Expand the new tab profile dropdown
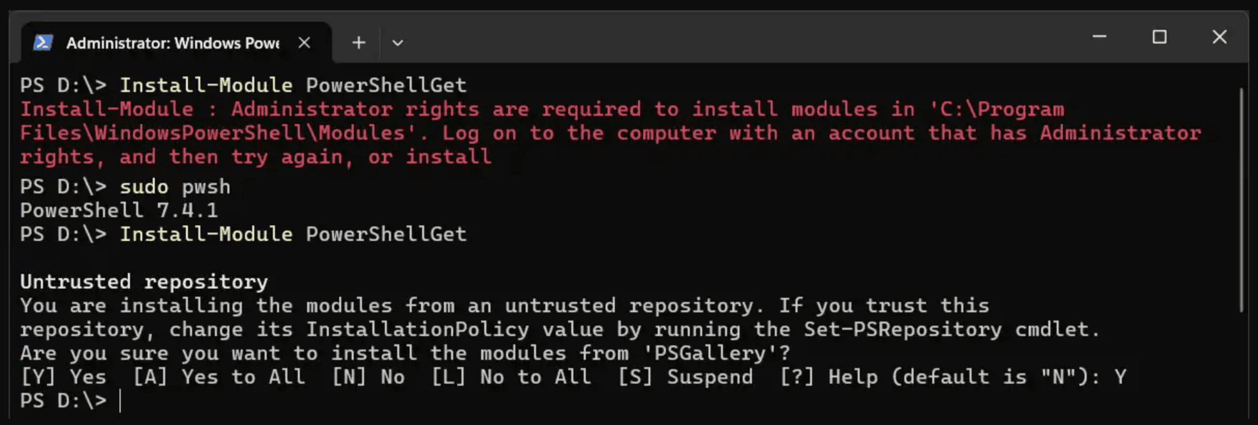1258x425 pixels. pyautogui.click(x=397, y=43)
